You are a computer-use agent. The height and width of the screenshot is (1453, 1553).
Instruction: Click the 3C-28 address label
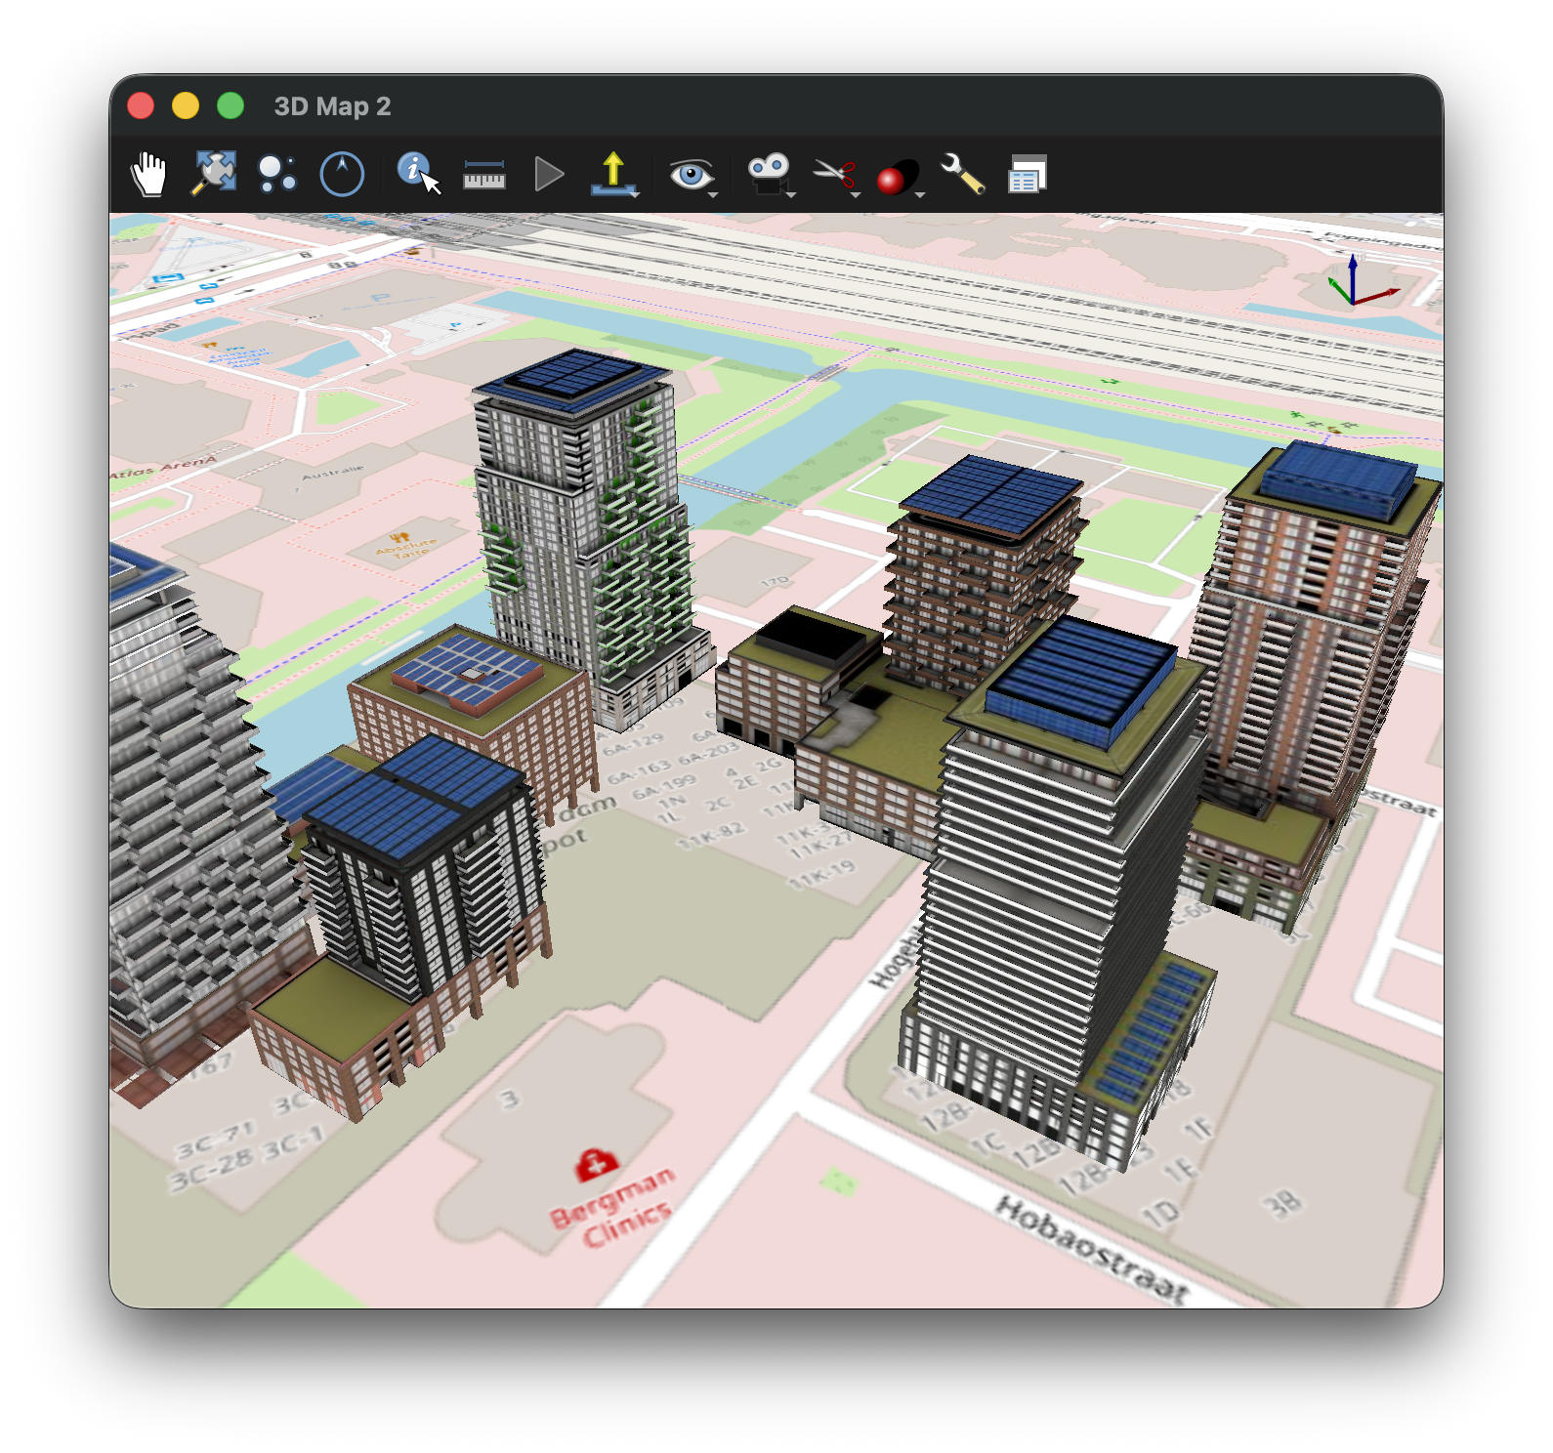211,1170
